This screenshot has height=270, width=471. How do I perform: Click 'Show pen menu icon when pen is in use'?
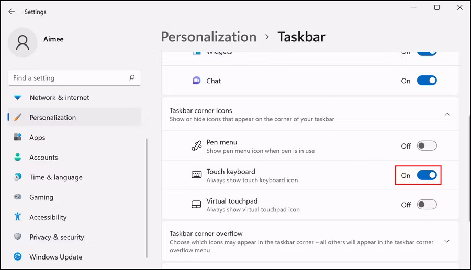[x=261, y=151]
